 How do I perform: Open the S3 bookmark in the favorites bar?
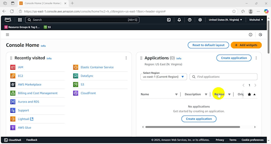(x=47, y=27)
